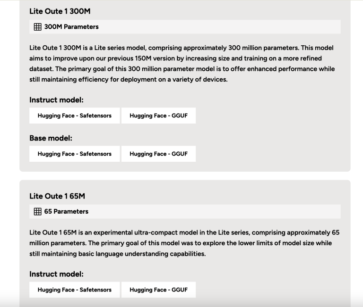Screen dimensions: 363x307
Task: Click the 300M parameters info bar
Action: pos(185,27)
